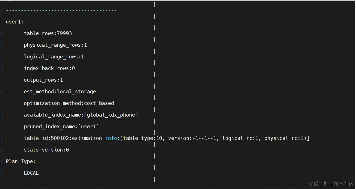Click the output_rows:1 line
The height and width of the screenshot is (189, 356).
(43, 80)
